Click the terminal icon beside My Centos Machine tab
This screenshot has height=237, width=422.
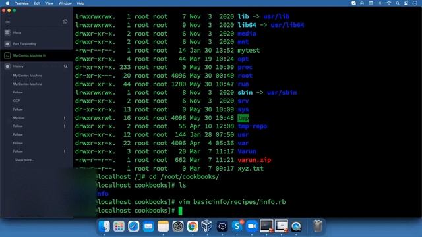(x=7, y=55)
